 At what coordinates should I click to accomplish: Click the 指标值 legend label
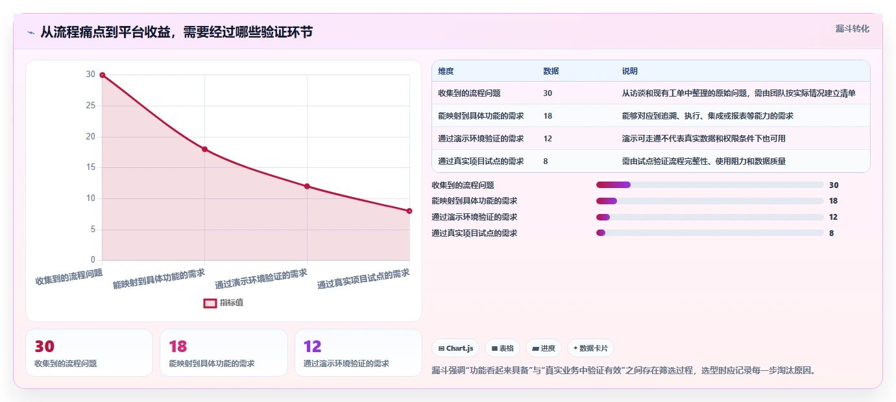pos(232,303)
